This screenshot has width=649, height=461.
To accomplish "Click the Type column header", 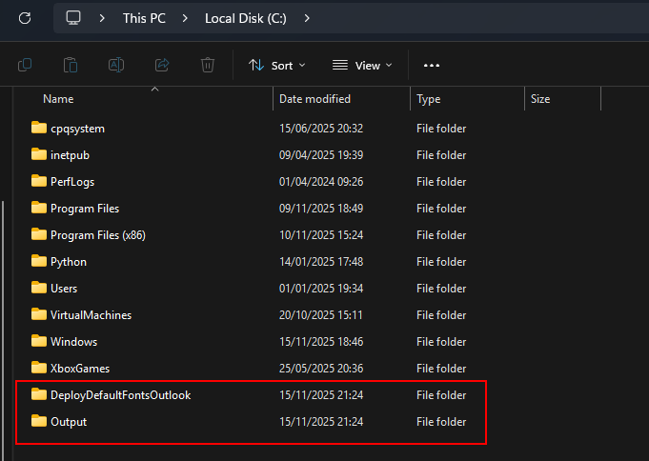I will click(x=429, y=99).
